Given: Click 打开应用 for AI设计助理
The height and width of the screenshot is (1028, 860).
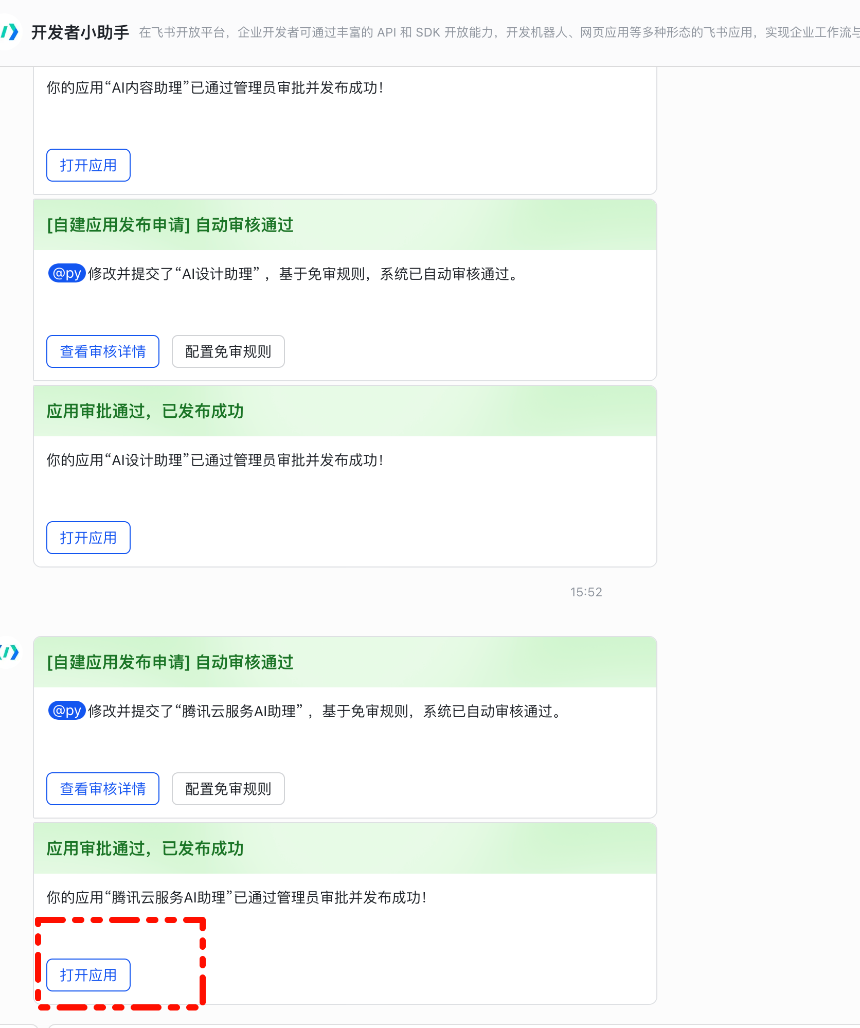Looking at the screenshot, I should point(88,537).
